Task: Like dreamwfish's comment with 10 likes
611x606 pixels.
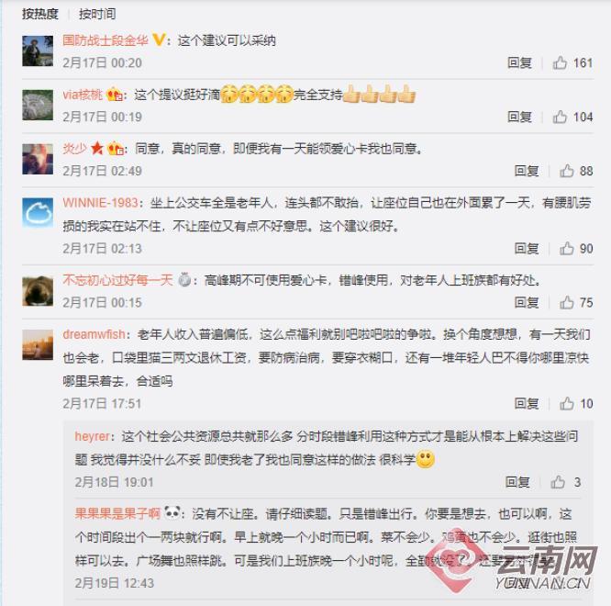Action: [567, 404]
